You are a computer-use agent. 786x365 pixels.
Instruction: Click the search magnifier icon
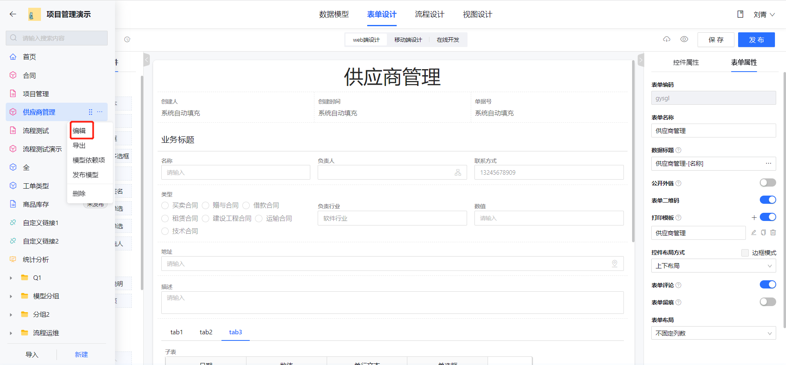click(14, 38)
